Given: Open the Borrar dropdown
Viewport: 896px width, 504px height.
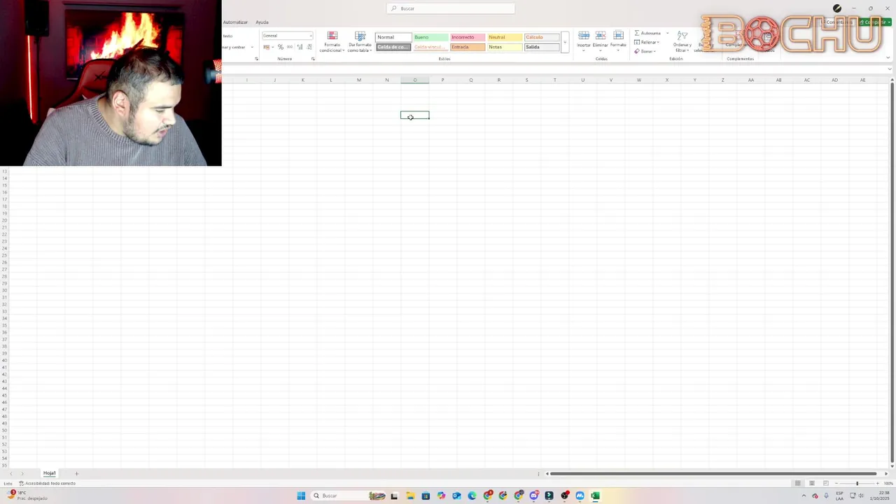Looking at the screenshot, I should click(645, 51).
